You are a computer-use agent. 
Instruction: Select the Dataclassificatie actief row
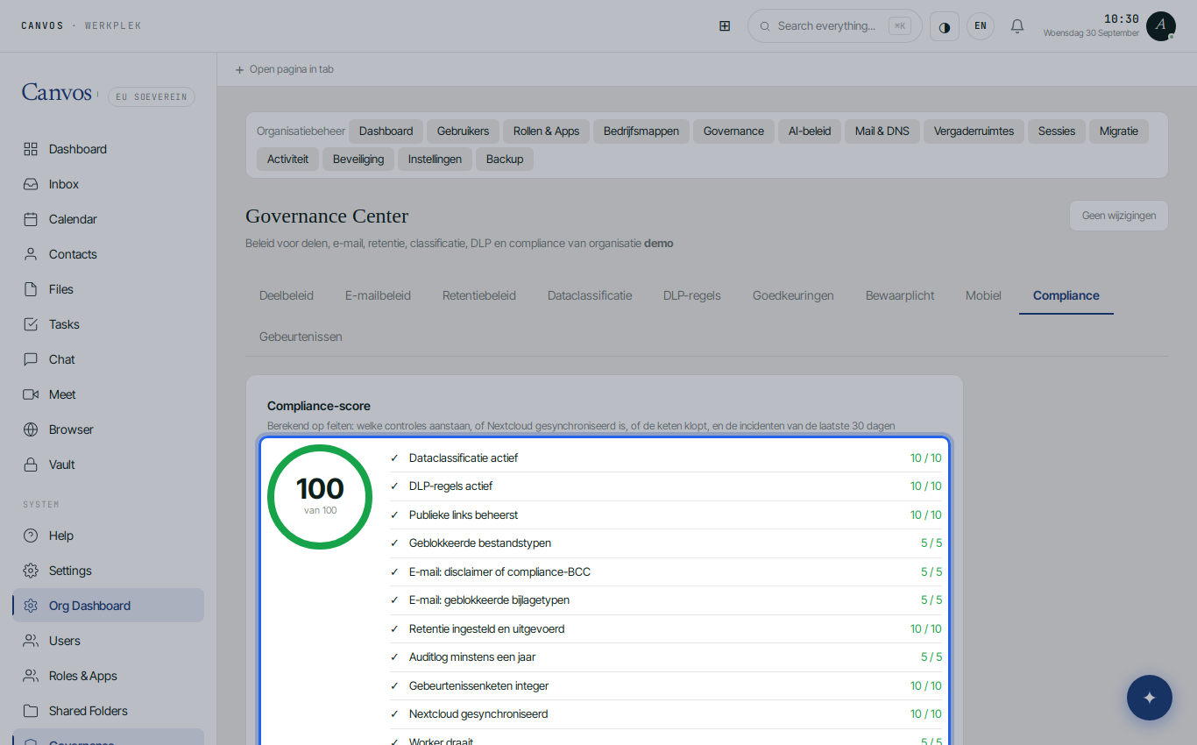666,458
